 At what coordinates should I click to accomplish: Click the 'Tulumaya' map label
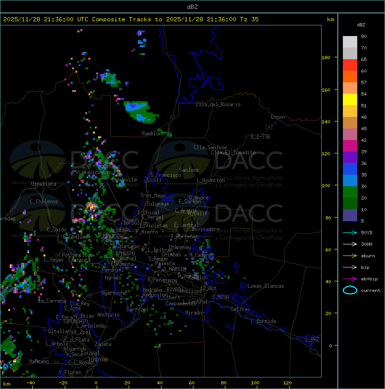(x=158, y=204)
